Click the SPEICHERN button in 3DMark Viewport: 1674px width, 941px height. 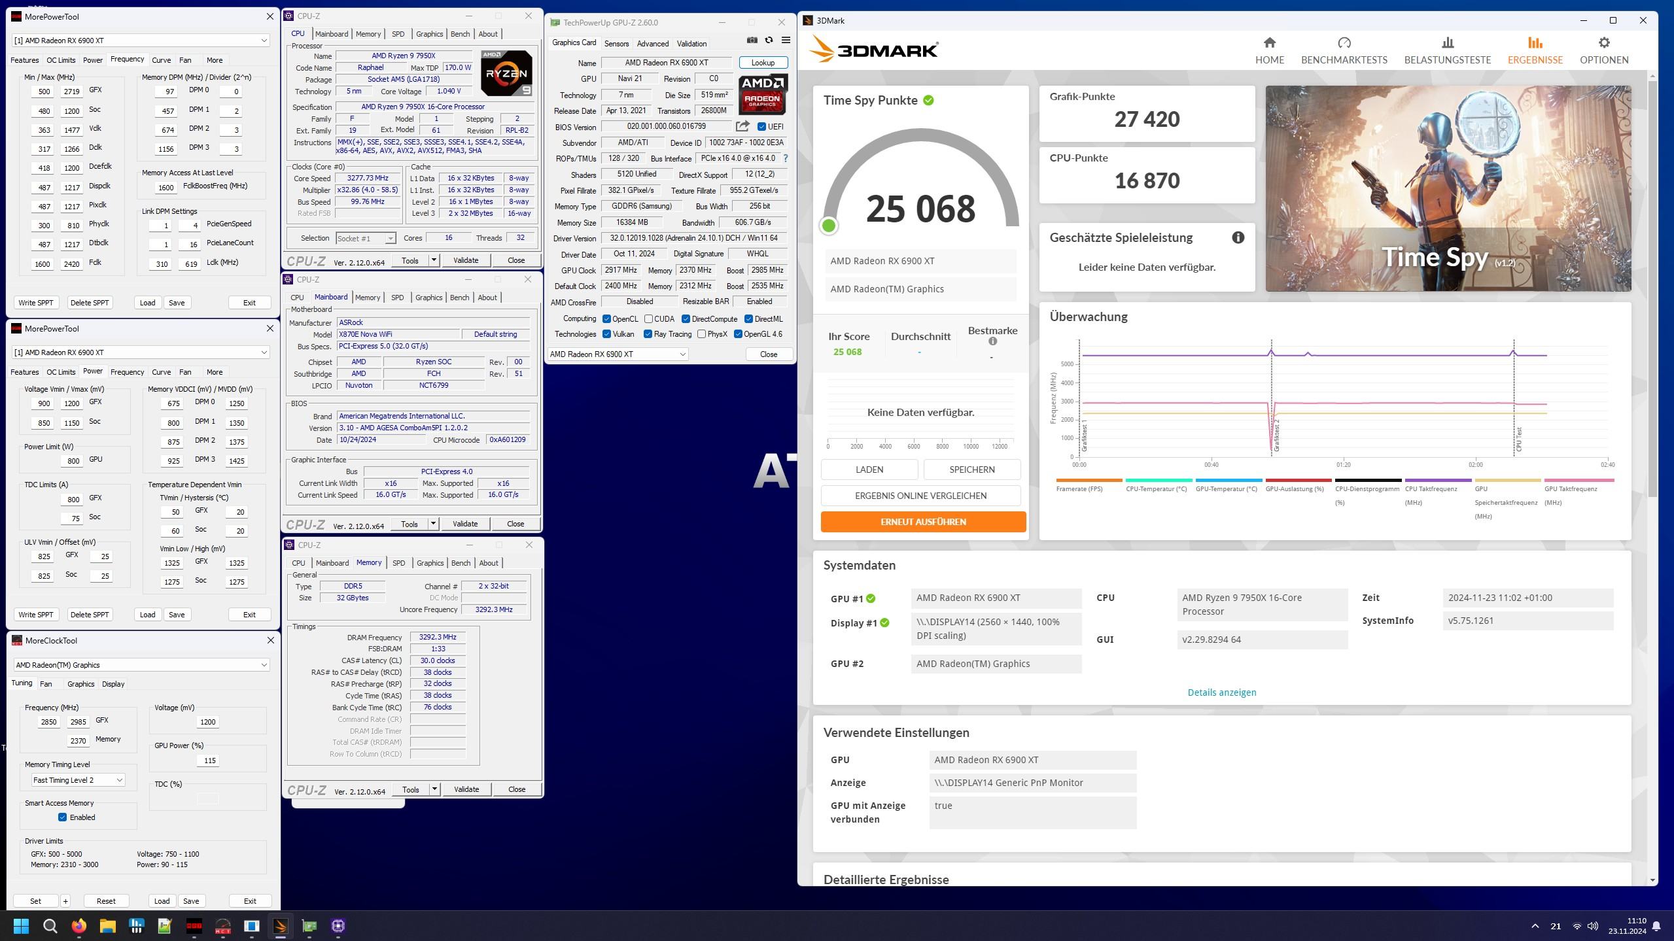click(x=971, y=470)
